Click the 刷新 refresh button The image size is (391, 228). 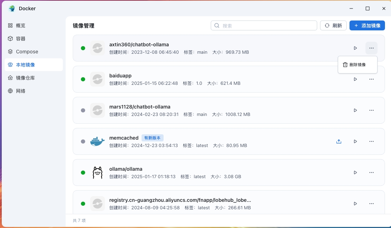[333, 25]
